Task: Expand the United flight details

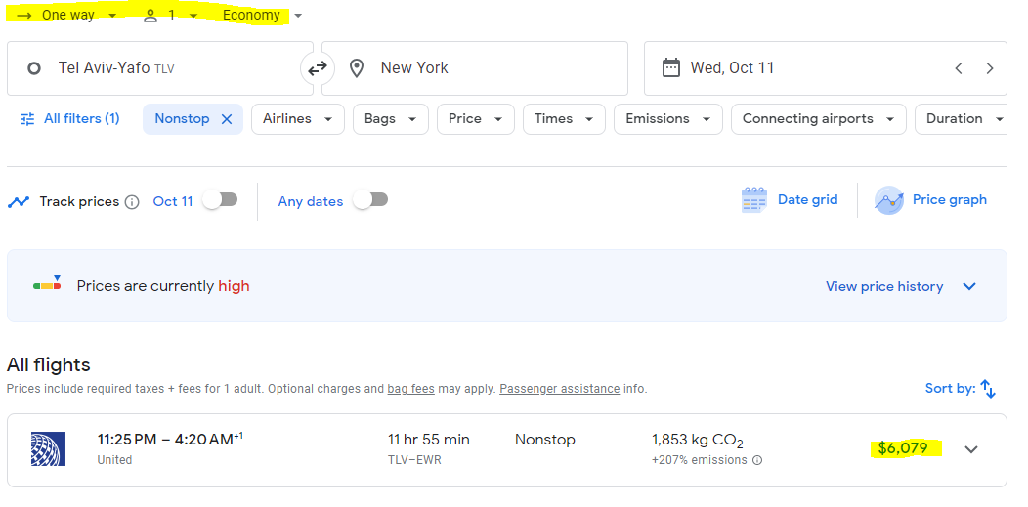Action: point(970,449)
